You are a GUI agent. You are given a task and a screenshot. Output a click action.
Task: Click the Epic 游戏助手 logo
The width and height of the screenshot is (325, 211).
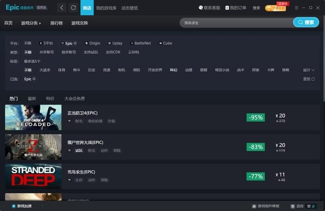click(26, 8)
